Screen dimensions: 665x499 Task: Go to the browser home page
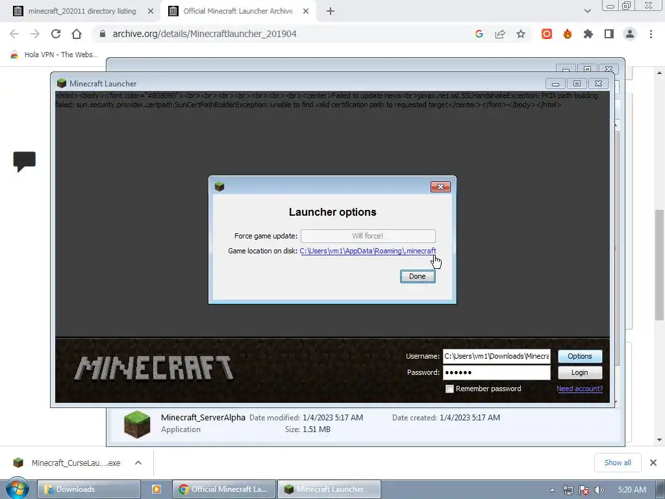click(x=77, y=34)
